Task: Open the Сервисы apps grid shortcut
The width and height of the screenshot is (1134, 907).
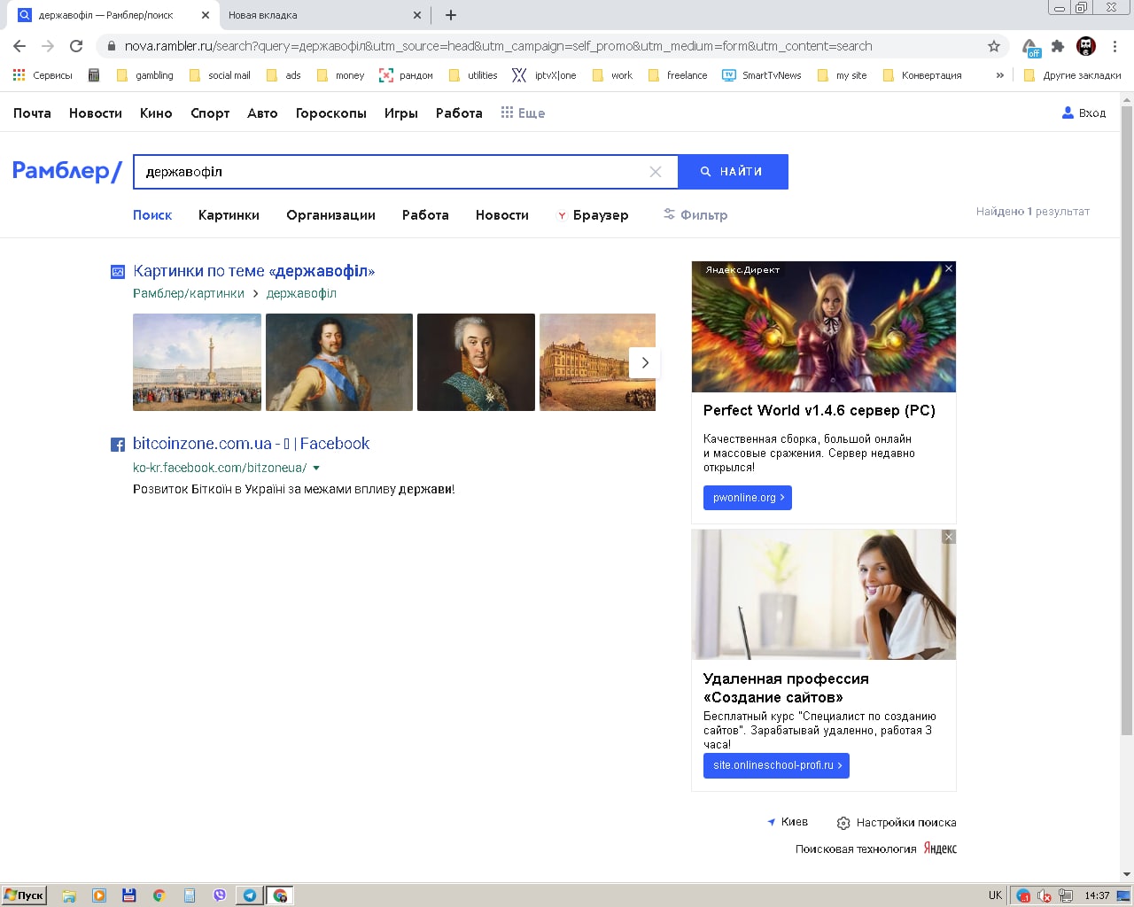Action: pyautogui.click(x=43, y=75)
